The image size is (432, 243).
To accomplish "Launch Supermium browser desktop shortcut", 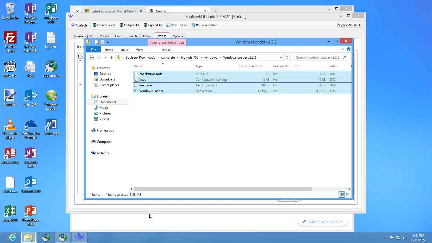I will coord(51,69).
